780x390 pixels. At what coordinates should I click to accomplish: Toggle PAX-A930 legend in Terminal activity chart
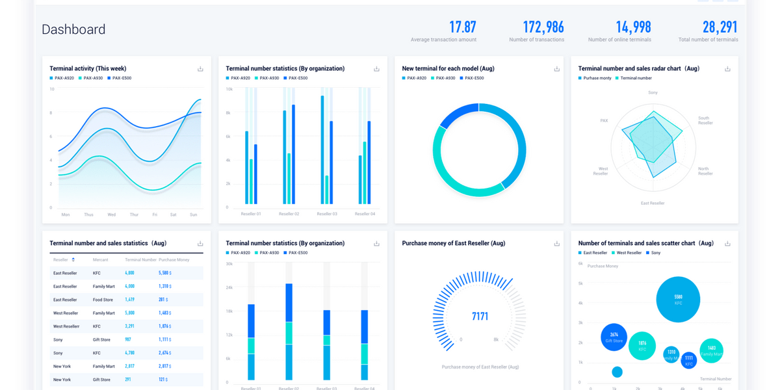pos(90,78)
